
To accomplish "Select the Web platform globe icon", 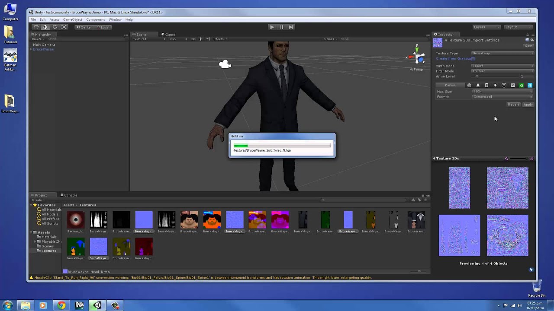I will 469,86.
